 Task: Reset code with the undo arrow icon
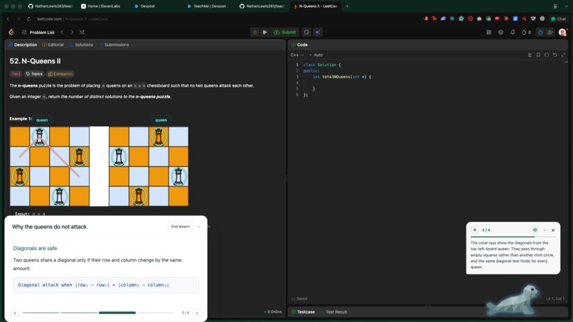coord(555,55)
